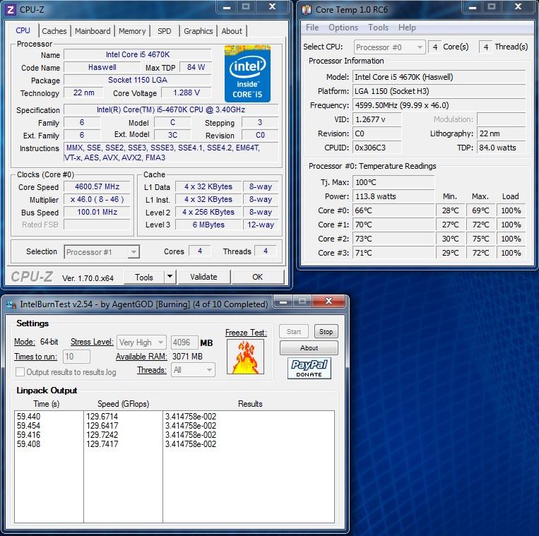The image size is (539, 536).
Task: Click the Intel inside Core i5 logo
Action: point(247,73)
